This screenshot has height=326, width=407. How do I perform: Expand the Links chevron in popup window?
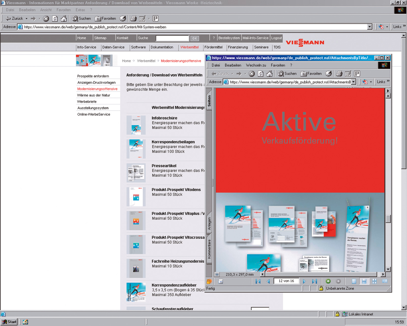[x=388, y=81]
